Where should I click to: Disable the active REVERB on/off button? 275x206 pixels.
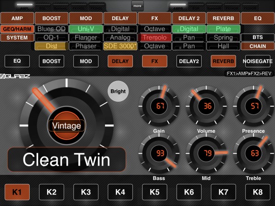click(x=223, y=61)
